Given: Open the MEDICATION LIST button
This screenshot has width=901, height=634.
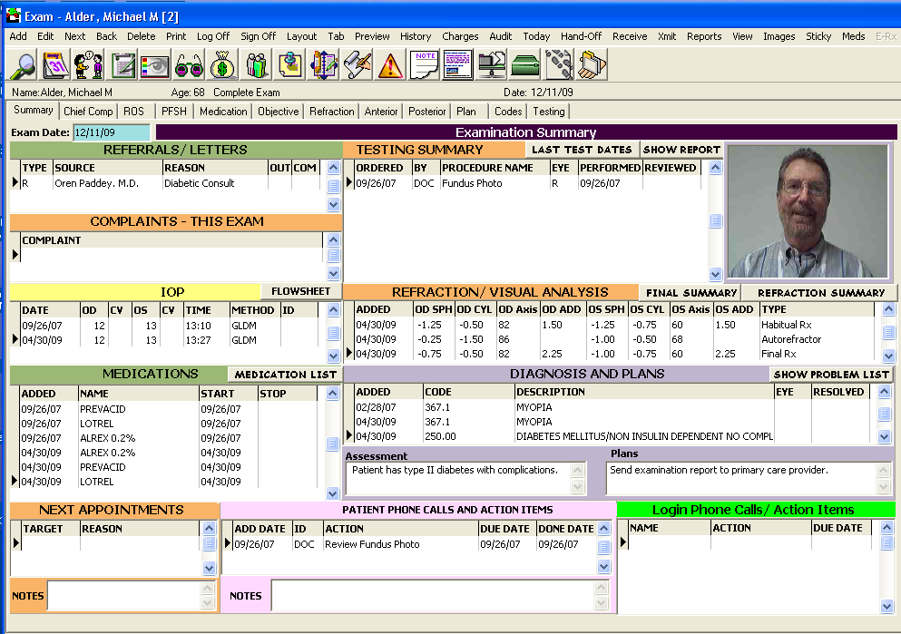Looking at the screenshot, I should click(x=285, y=375).
